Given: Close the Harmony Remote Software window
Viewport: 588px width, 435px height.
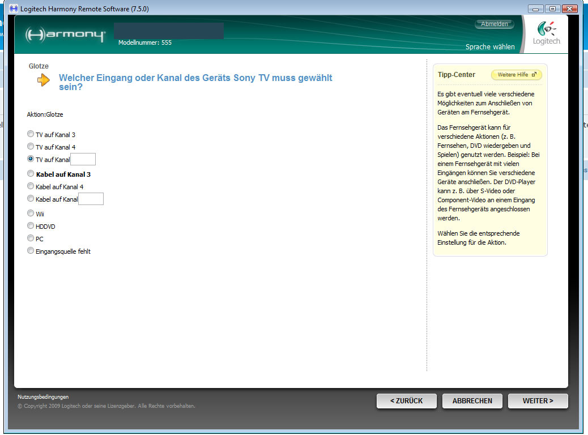Looking at the screenshot, I should [570, 8].
